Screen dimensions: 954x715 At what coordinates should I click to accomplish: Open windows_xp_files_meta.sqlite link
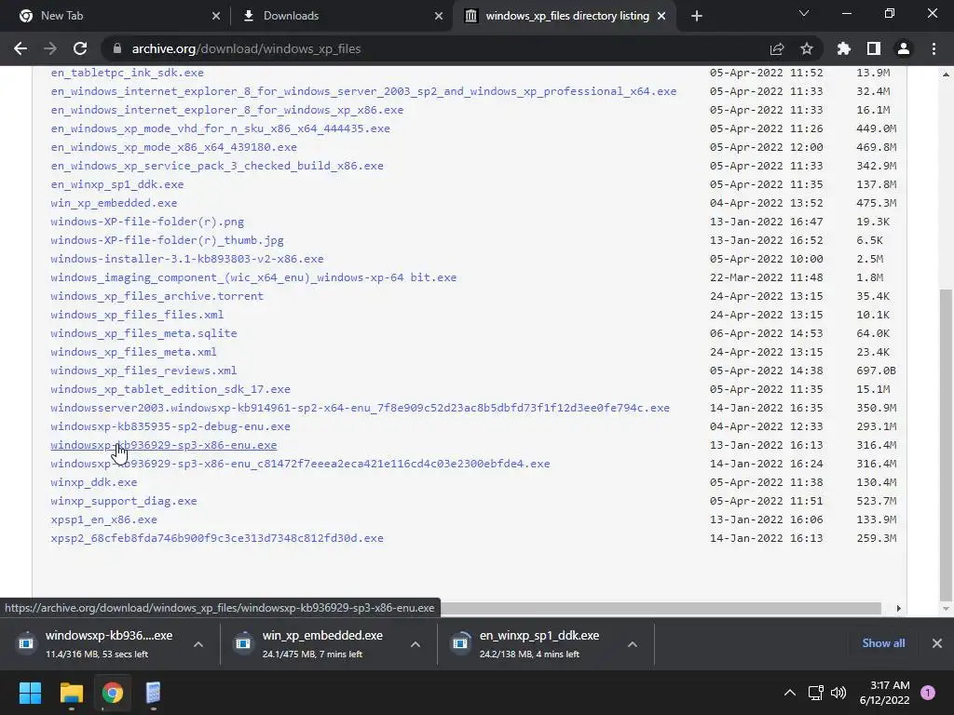point(143,333)
